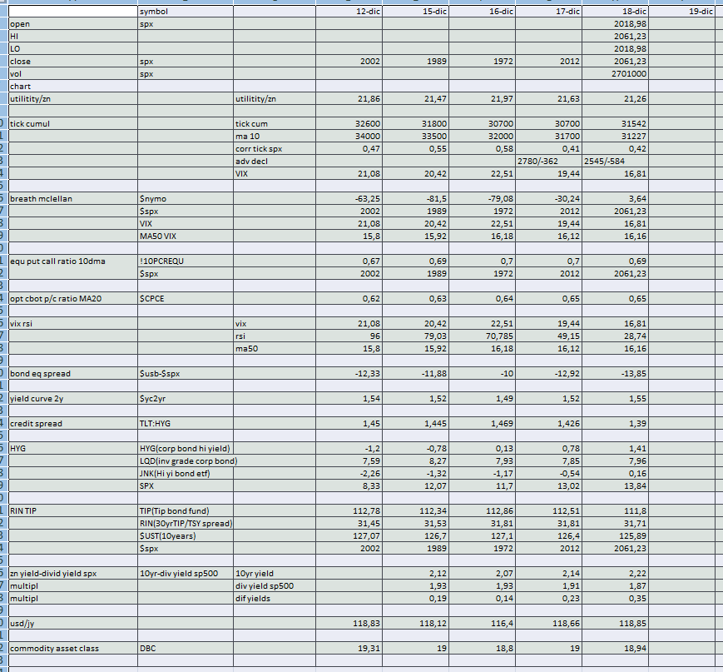
Task: Click the JNK value -2,26
Action: 349,474
